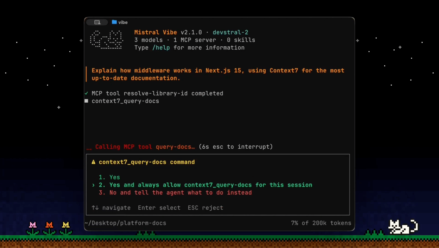Viewport: 439px width, 248px height.
Task: Click the ~/Desktop/platform-docs path
Action: 125,223
